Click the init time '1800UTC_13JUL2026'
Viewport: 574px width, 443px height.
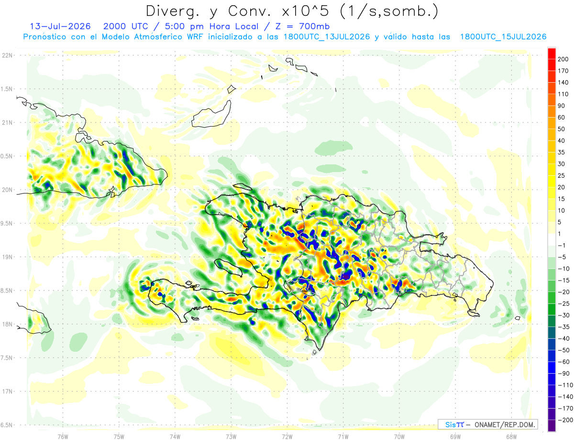coord(326,37)
